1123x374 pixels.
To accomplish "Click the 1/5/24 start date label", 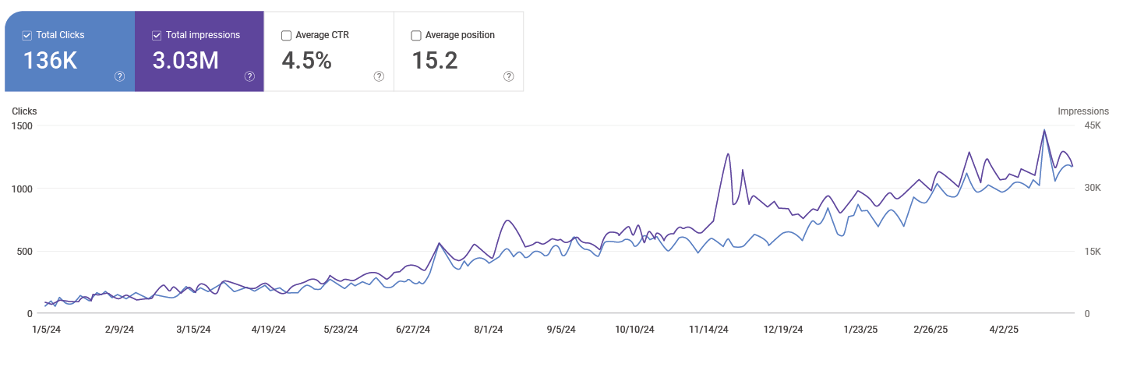I will coord(46,330).
